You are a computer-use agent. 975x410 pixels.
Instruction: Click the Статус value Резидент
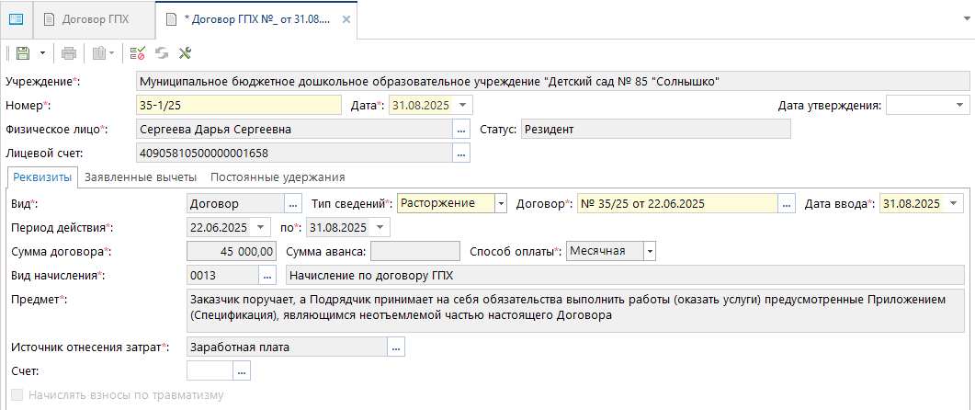pyautogui.click(x=655, y=130)
